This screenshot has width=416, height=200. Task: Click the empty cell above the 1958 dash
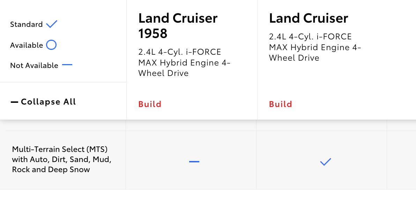(191, 125)
